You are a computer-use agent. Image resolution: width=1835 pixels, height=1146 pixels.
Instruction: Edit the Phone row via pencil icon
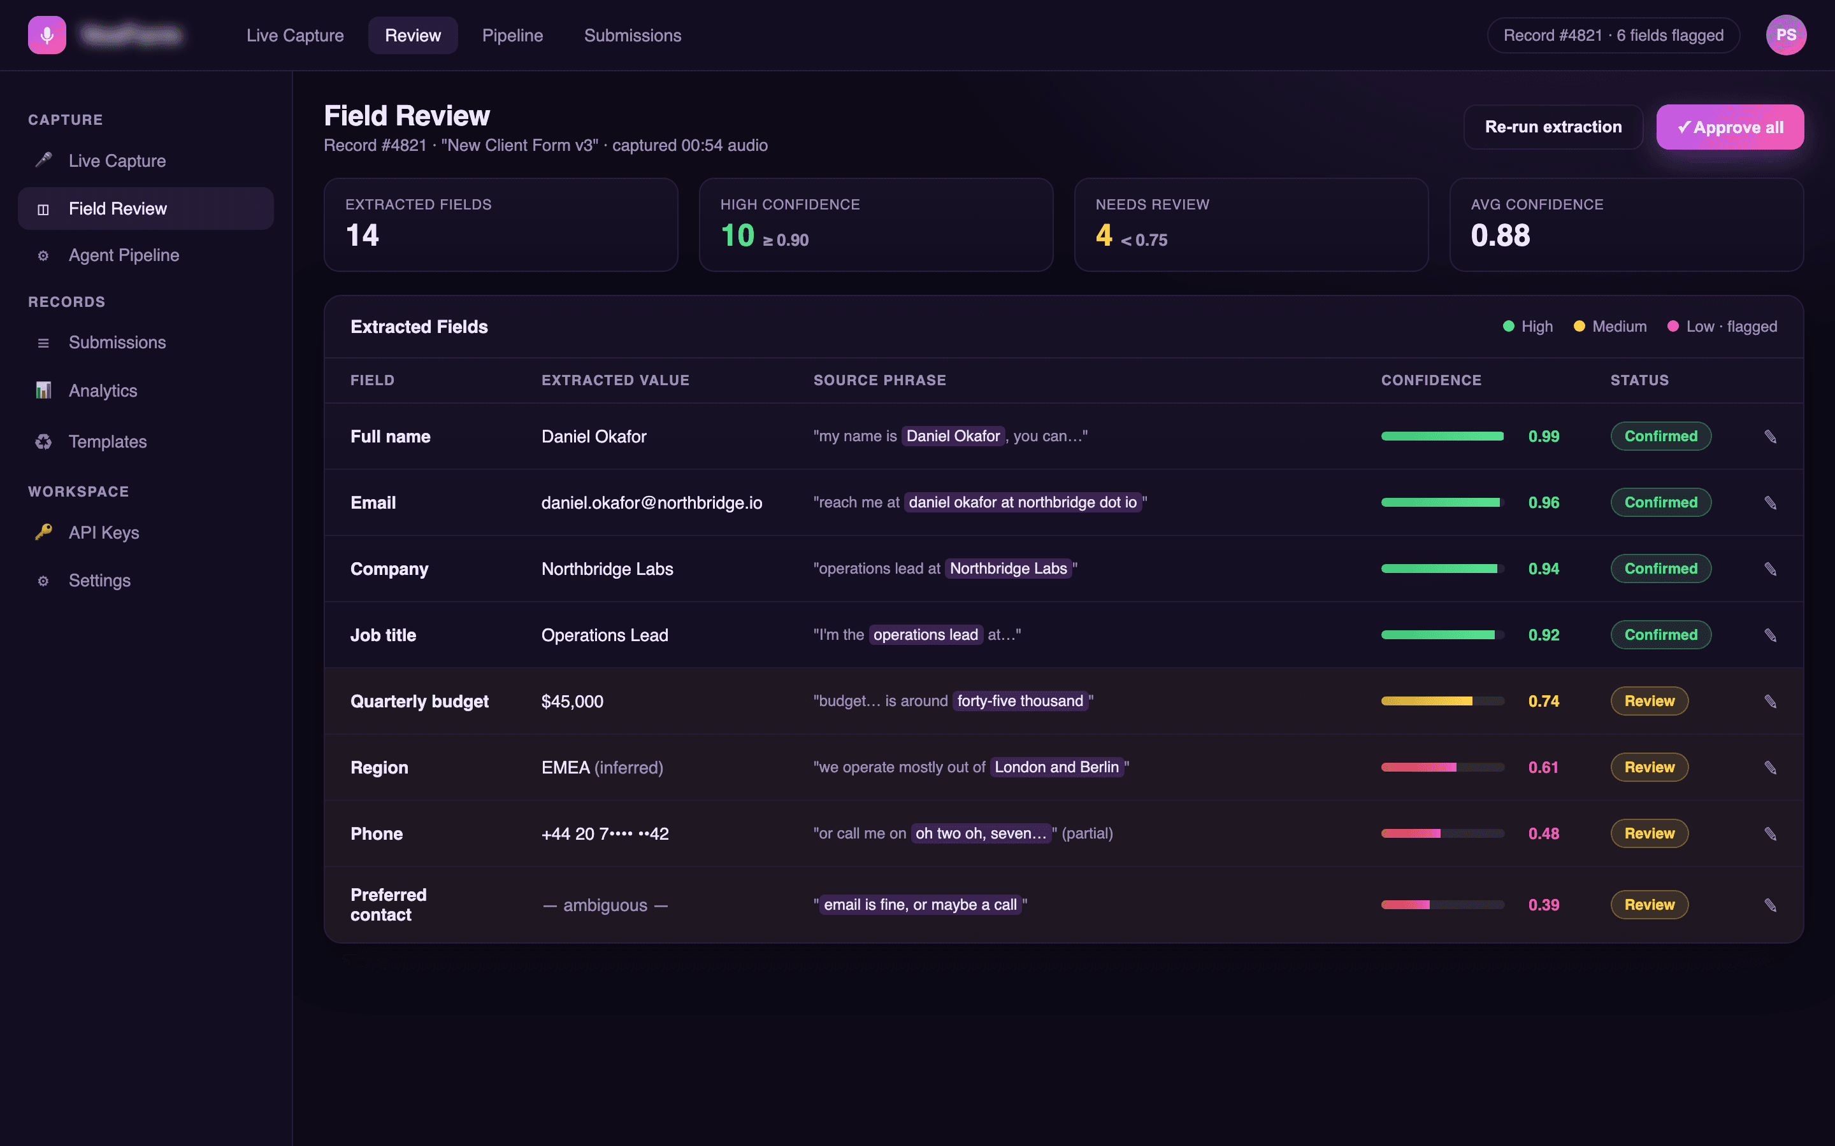1770,834
